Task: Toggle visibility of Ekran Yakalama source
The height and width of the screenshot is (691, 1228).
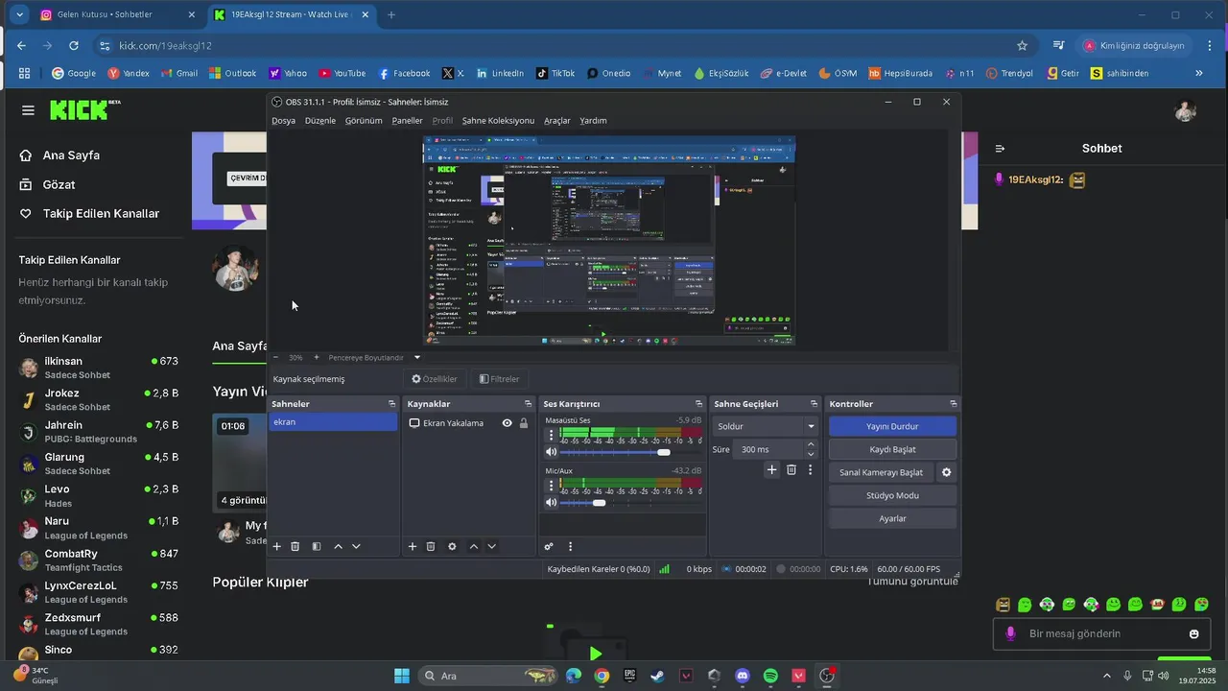Action: (507, 423)
